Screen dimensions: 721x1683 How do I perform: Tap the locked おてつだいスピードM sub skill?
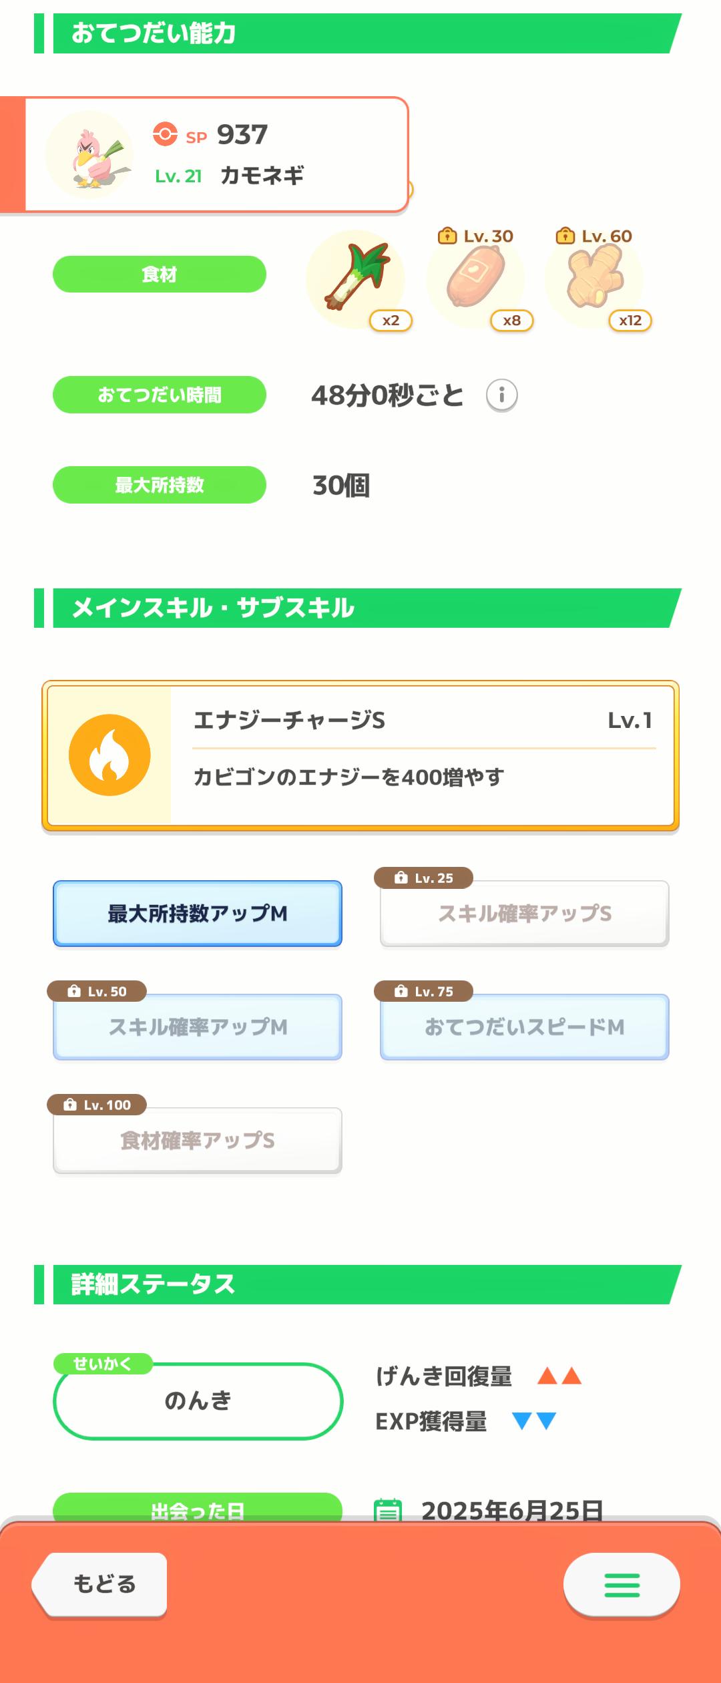(525, 1026)
